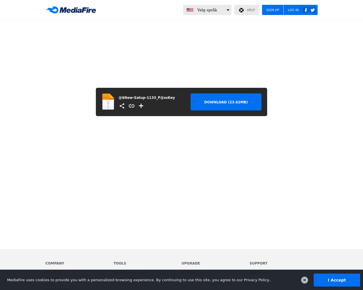
Task: Click DOWNLOAD (23.62MB) button
Action: pos(226,102)
